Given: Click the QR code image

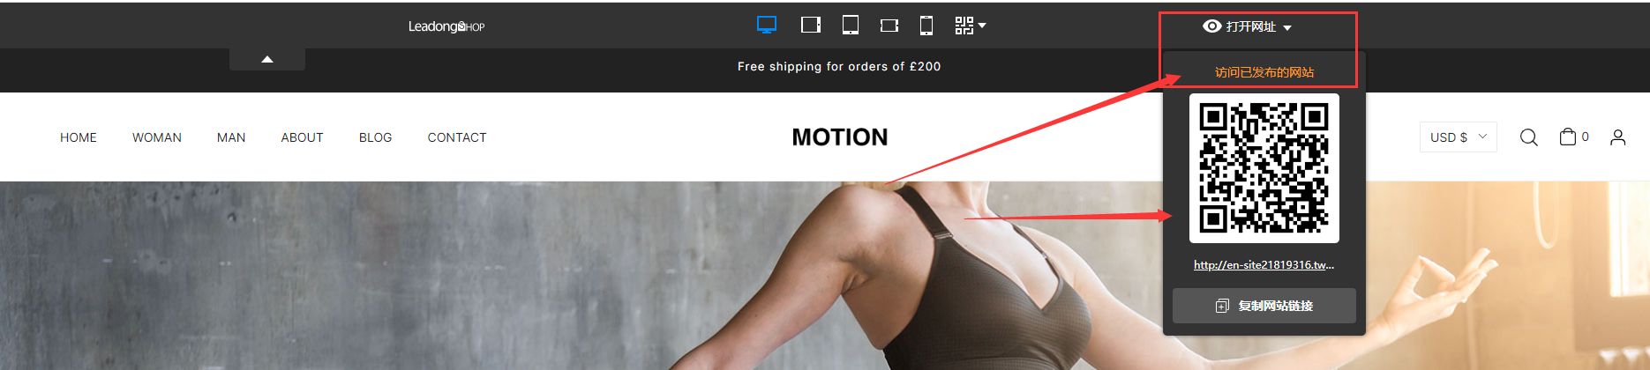Looking at the screenshot, I should coord(1264,168).
